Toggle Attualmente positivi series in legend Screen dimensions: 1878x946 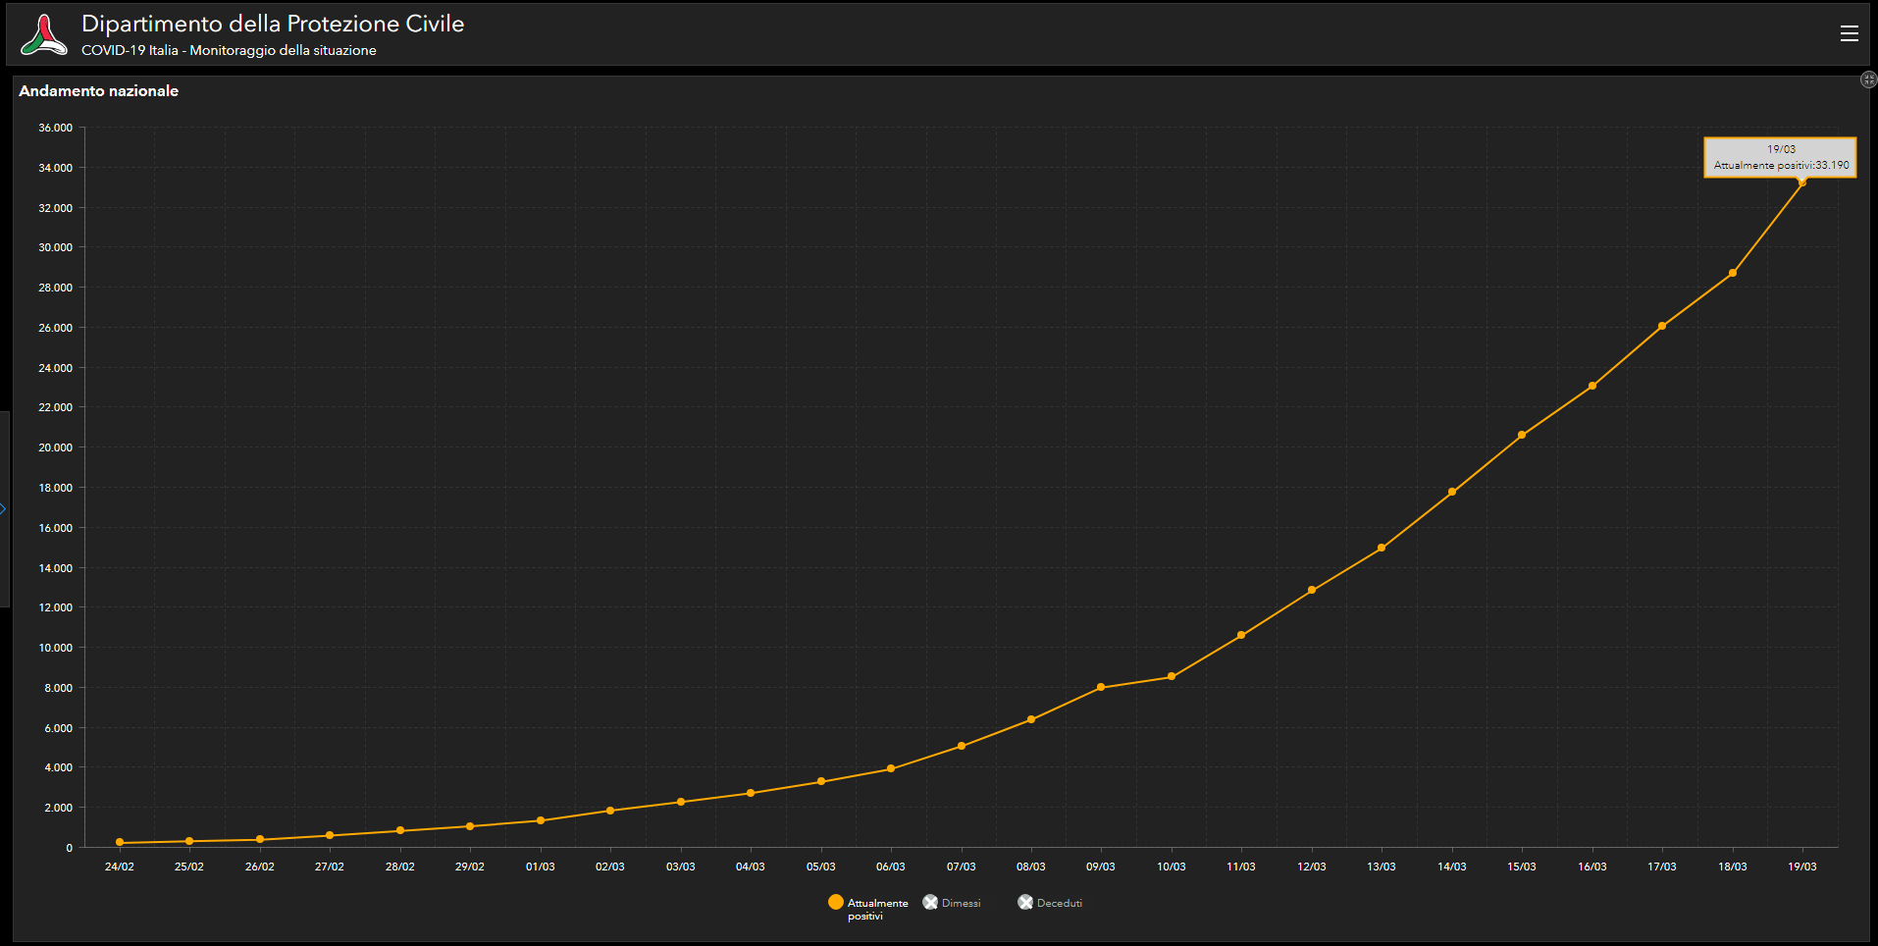pos(868,908)
